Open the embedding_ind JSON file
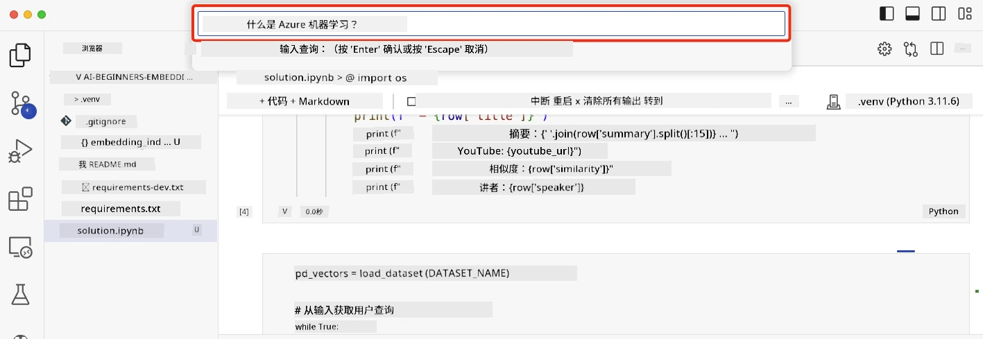The image size is (983, 339). coord(131,142)
